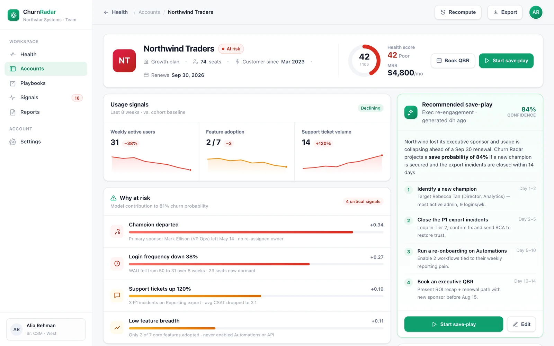Viewport: 554px width, 346px height.
Task: Click the Health pulse icon in sidebar
Action: (13, 54)
